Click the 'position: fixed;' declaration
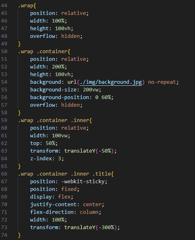This screenshot has width=195, height=240. point(55,189)
